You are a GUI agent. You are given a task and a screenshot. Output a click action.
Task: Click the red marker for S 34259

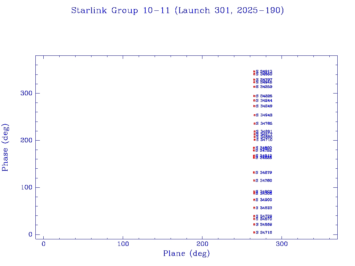tap(254, 87)
